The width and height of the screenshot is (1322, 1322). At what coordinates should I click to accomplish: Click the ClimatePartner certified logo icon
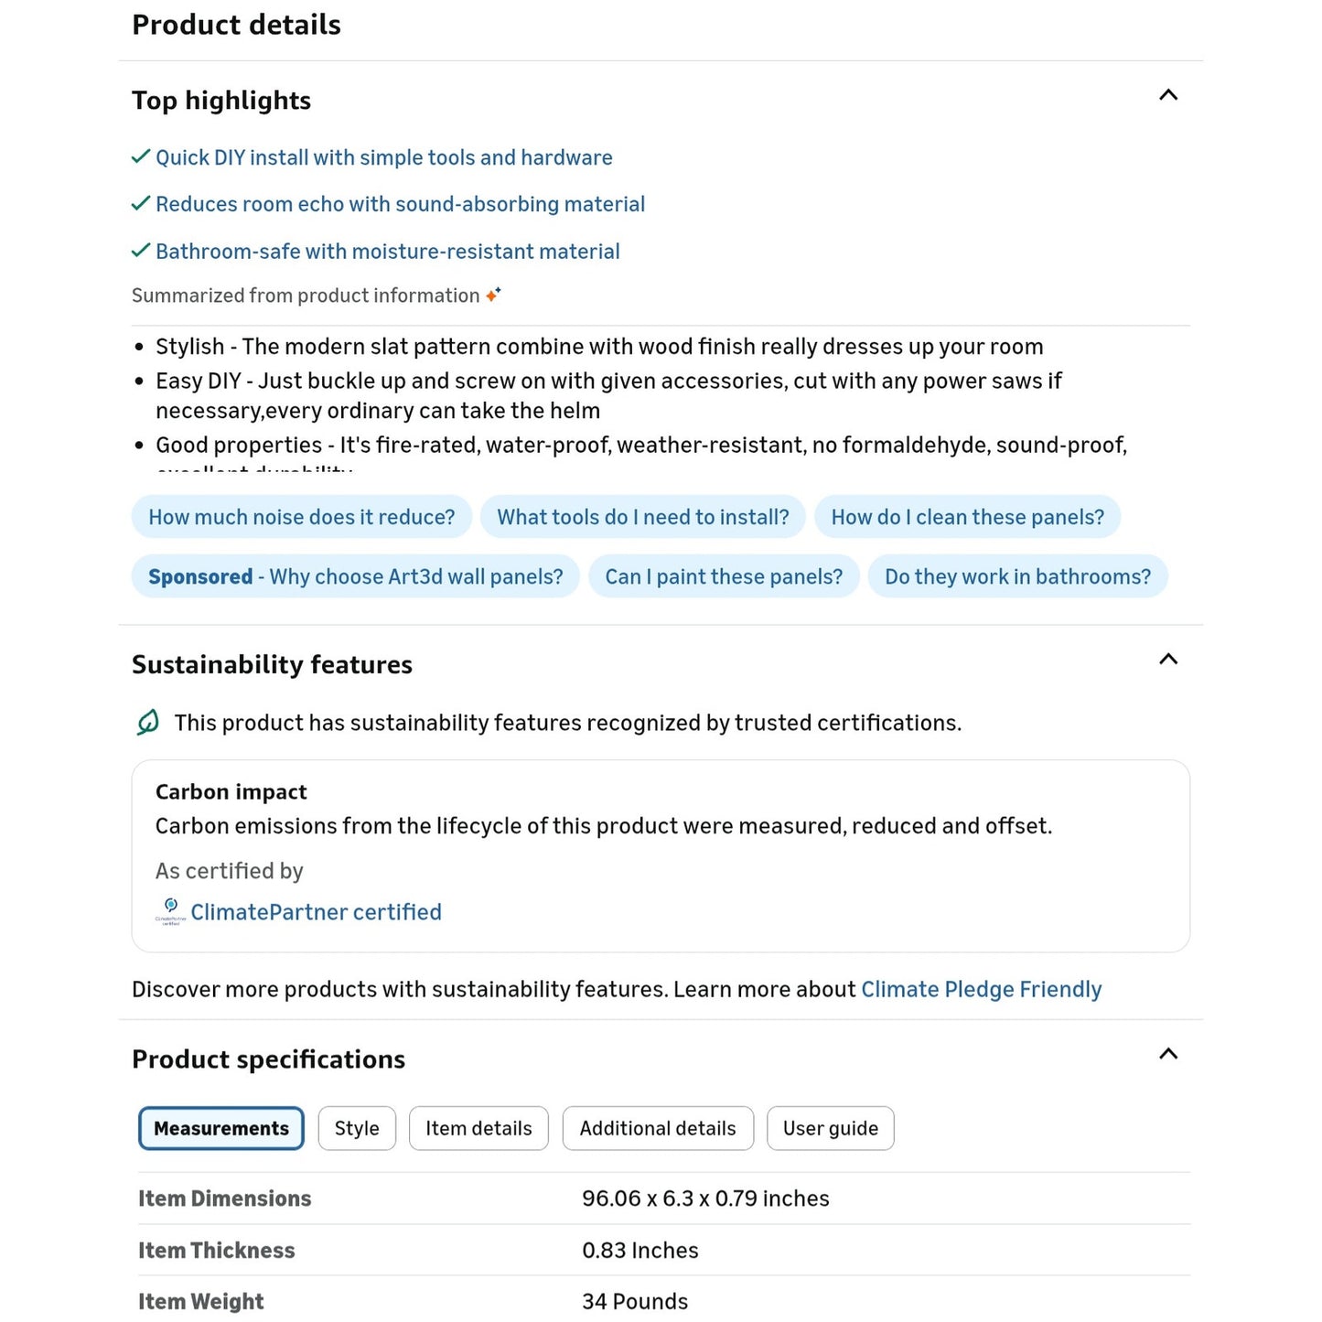[170, 911]
